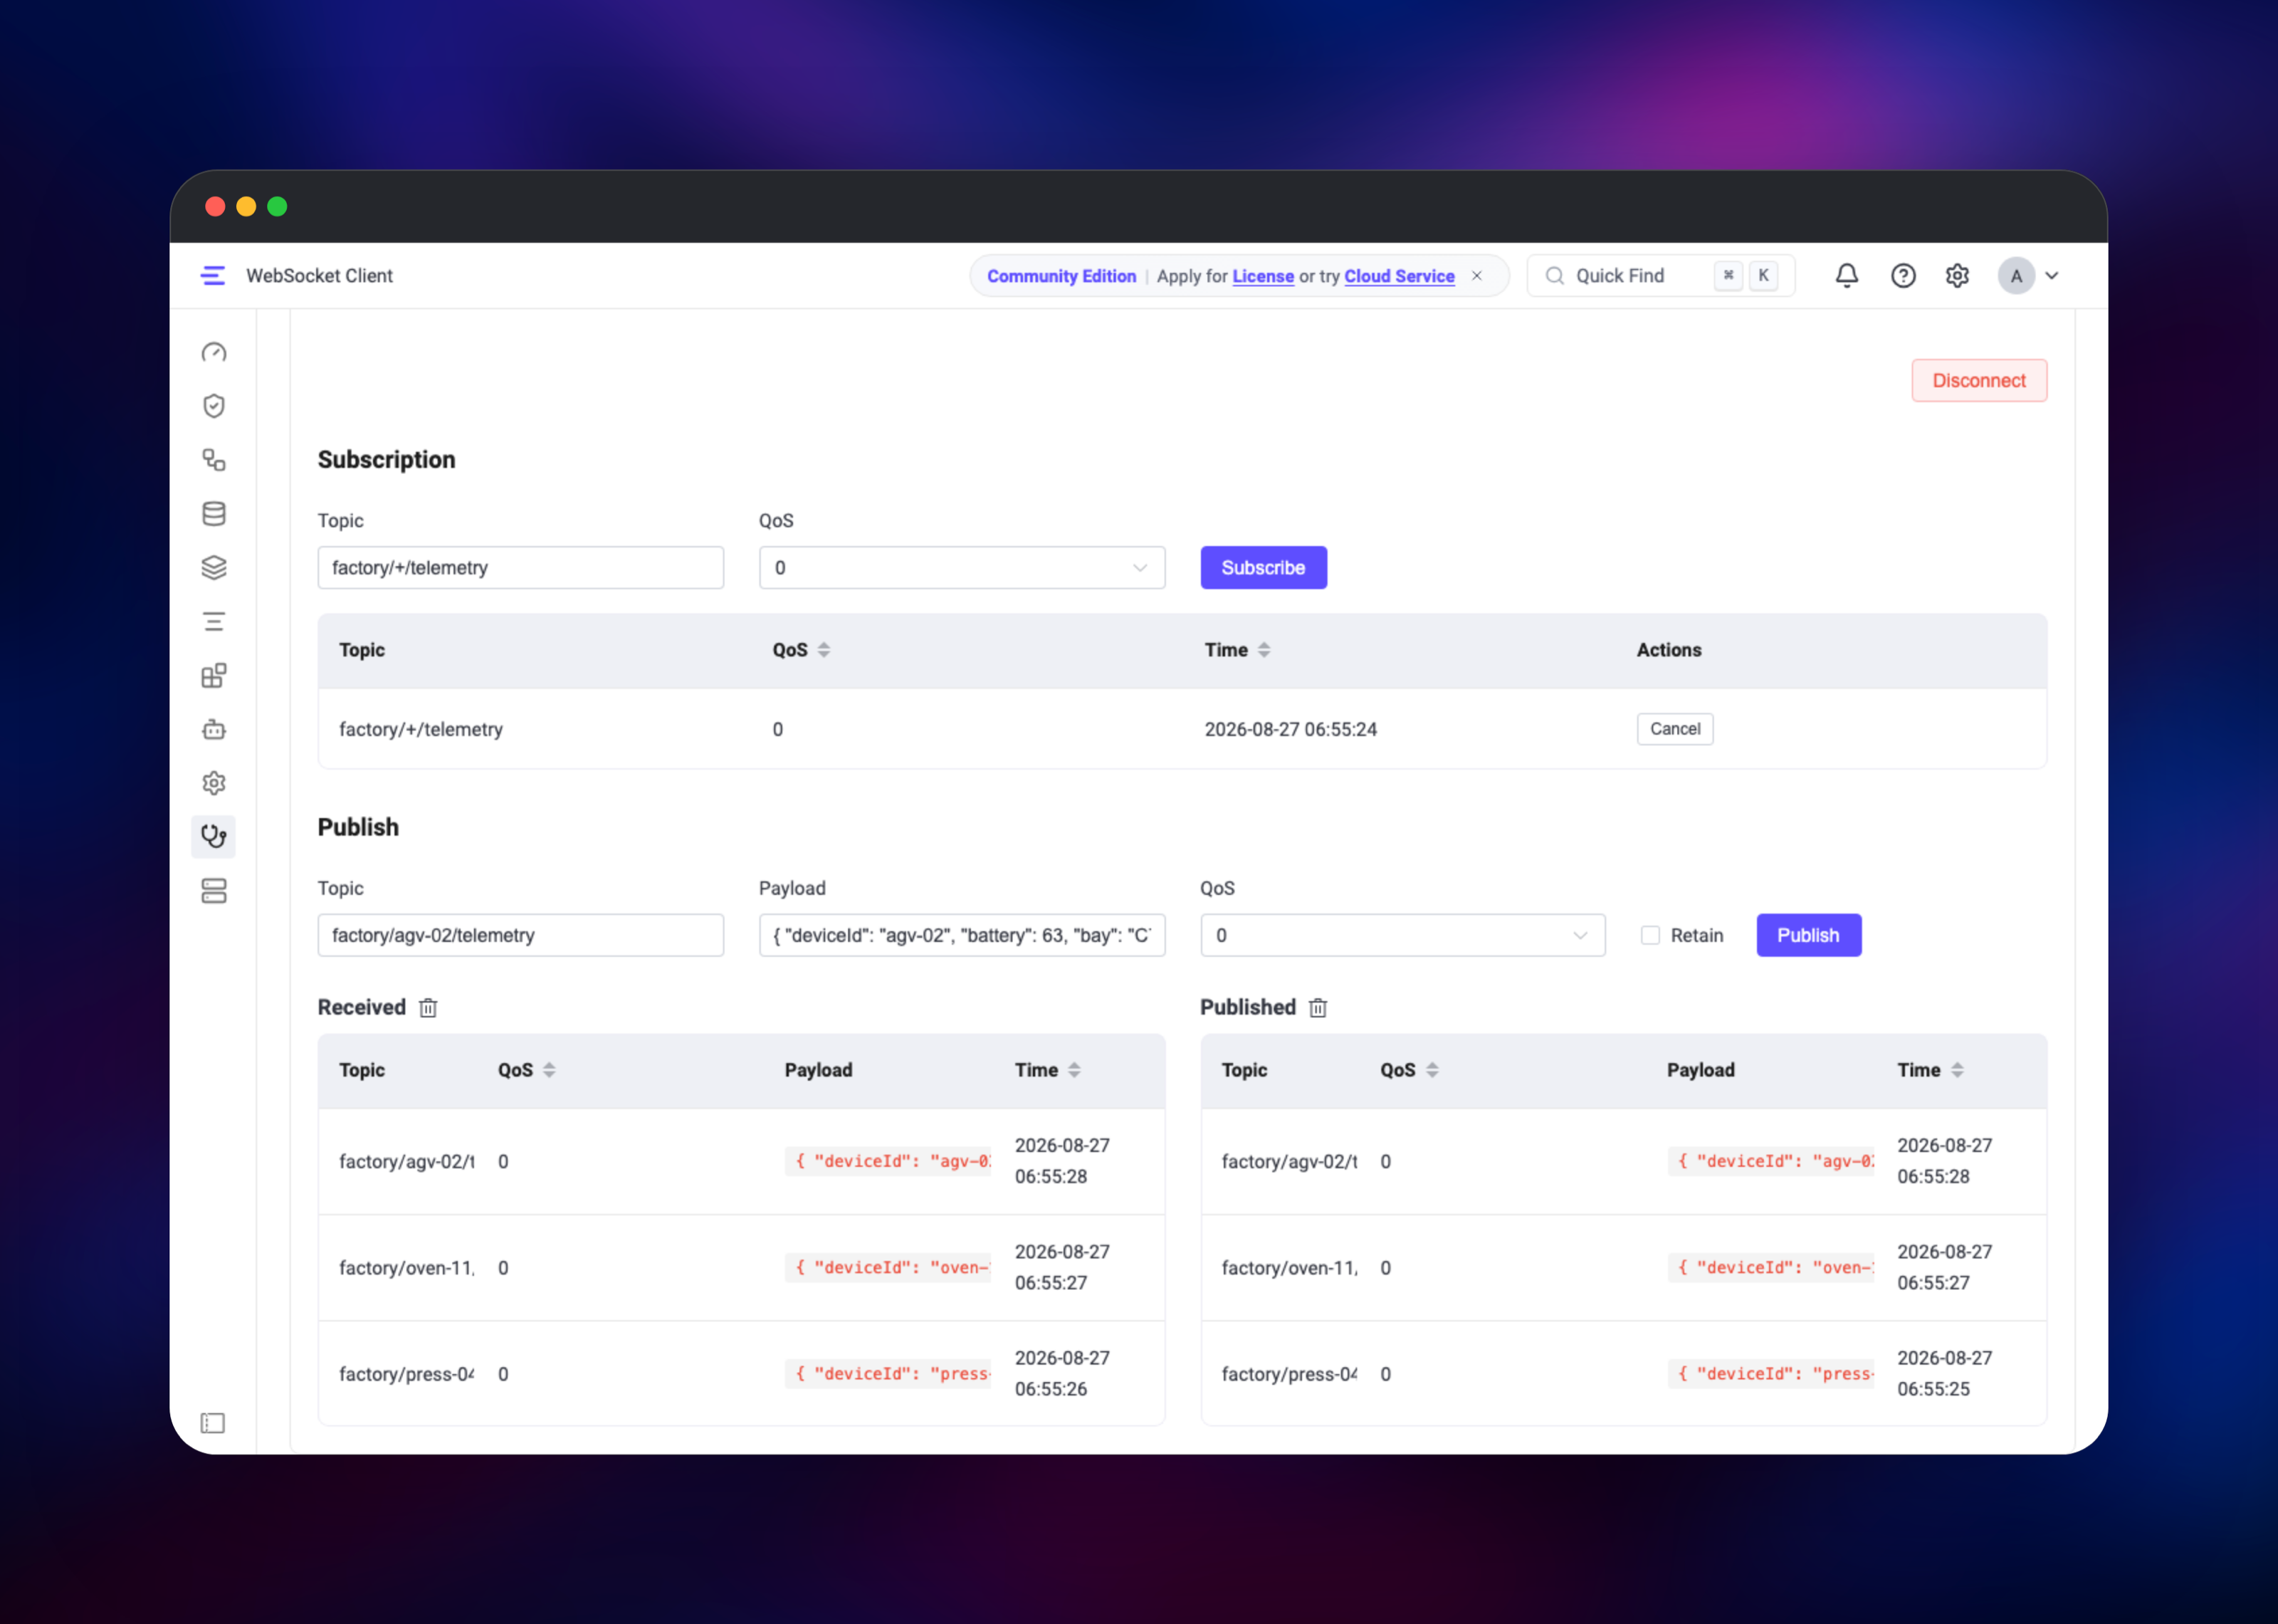Open the header settings gear icon
2278x1624 pixels.
click(x=1957, y=275)
